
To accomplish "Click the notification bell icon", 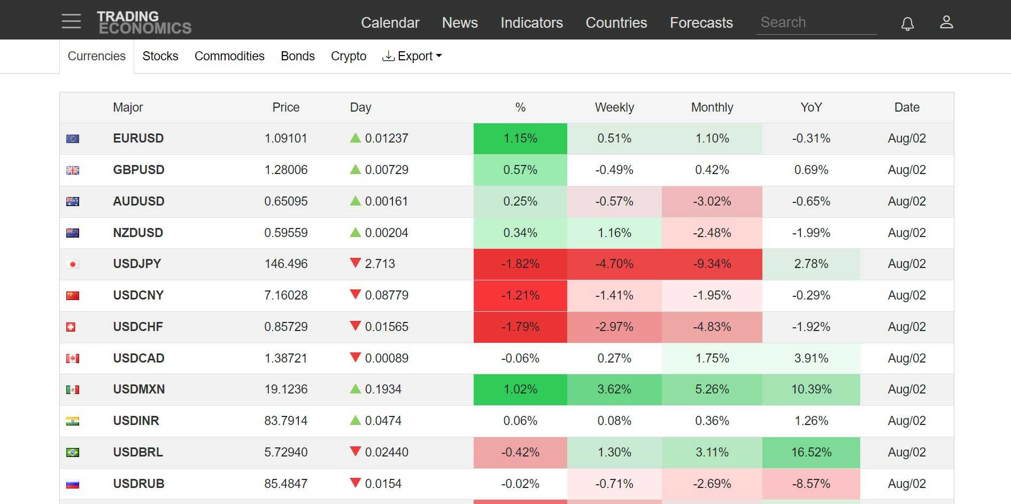I will click(907, 23).
